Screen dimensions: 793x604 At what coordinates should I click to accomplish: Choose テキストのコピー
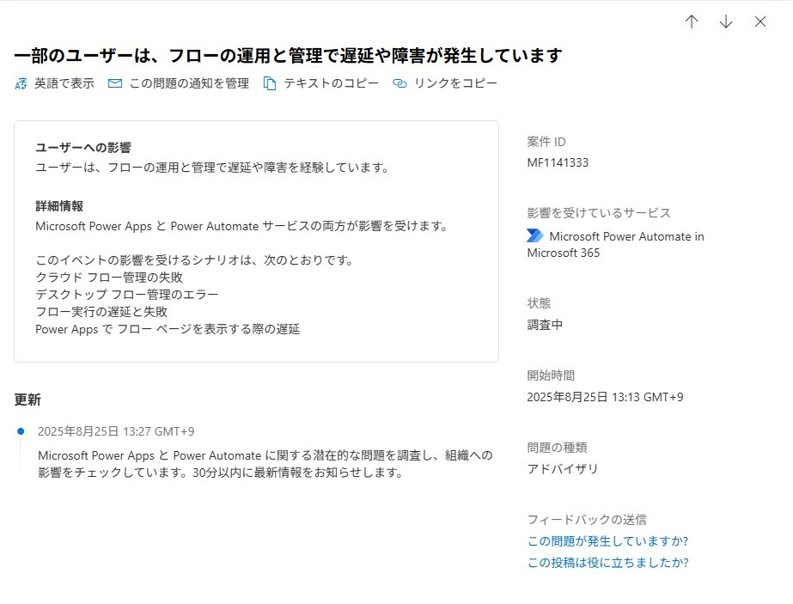(331, 83)
